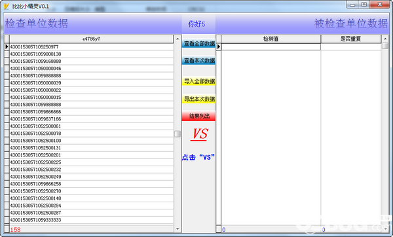Select cell 43001530571052500249
This screenshot has height=237, width=393.
(x=92, y=177)
